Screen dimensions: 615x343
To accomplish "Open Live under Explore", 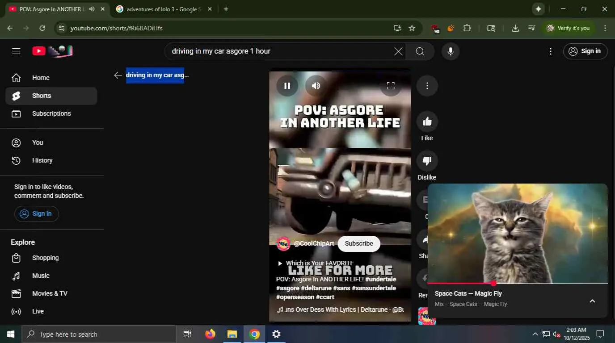I will tap(51, 311).
